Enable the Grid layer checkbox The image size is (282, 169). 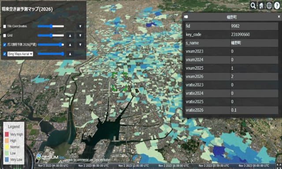[5, 35]
